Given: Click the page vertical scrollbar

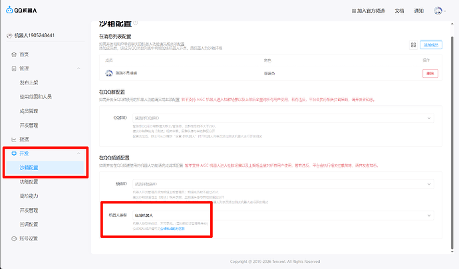Looking at the screenshot, I should (x=452, y=143).
